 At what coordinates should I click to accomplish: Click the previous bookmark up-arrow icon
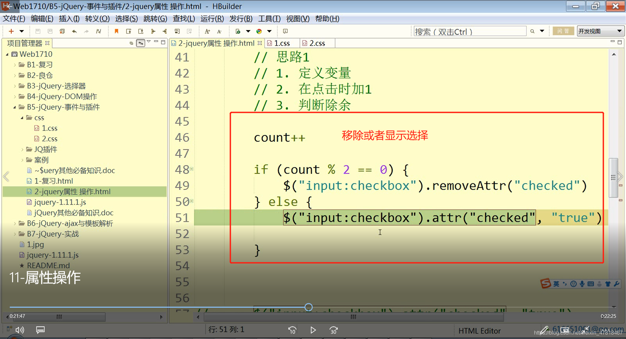[x=129, y=31]
